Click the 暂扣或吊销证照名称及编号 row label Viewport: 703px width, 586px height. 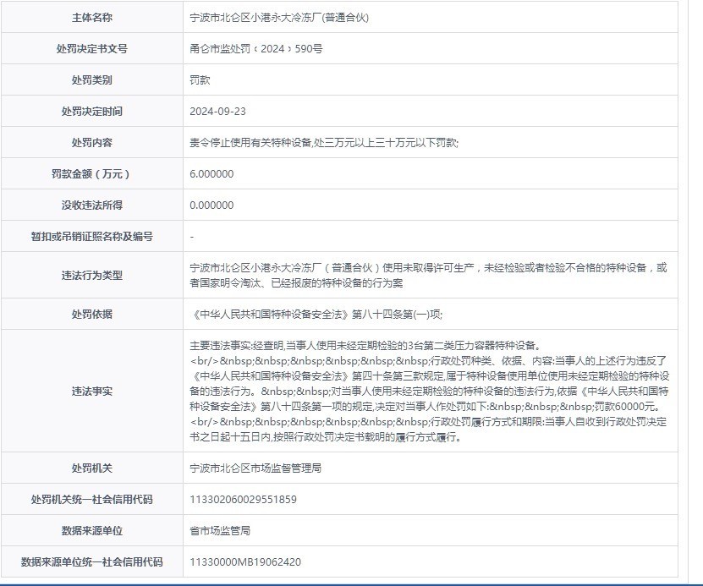[x=92, y=237]
